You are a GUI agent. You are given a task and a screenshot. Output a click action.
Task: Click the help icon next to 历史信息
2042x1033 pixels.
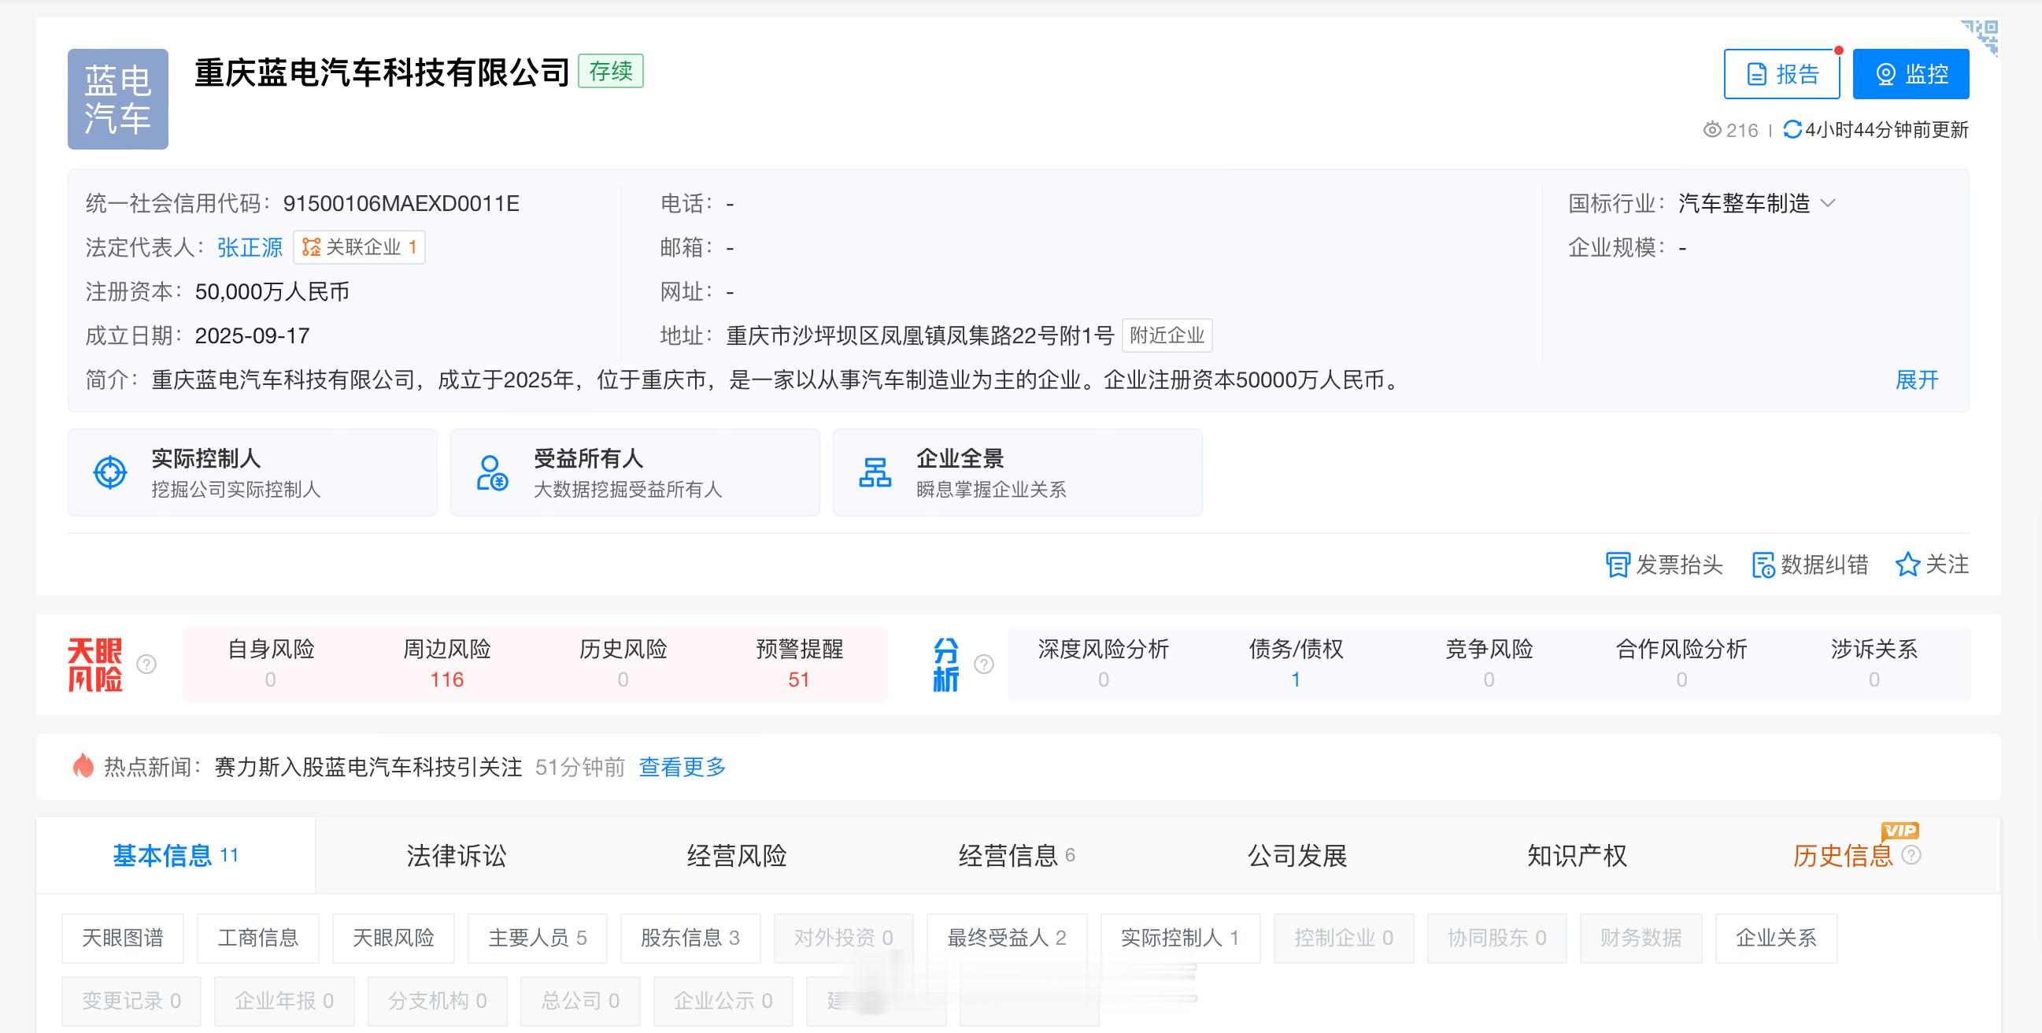[1911, 855]
